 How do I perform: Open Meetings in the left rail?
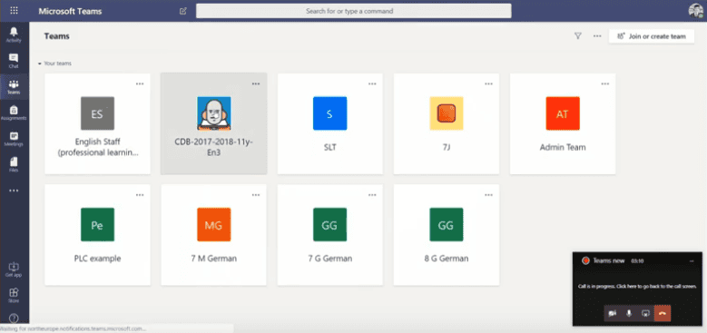pyautogui.click(x=14, y=138)
